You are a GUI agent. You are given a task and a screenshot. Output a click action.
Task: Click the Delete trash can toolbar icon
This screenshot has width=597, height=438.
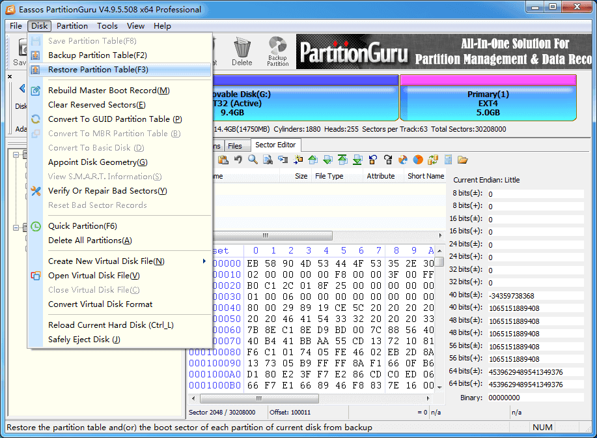[x=242, y=51]
